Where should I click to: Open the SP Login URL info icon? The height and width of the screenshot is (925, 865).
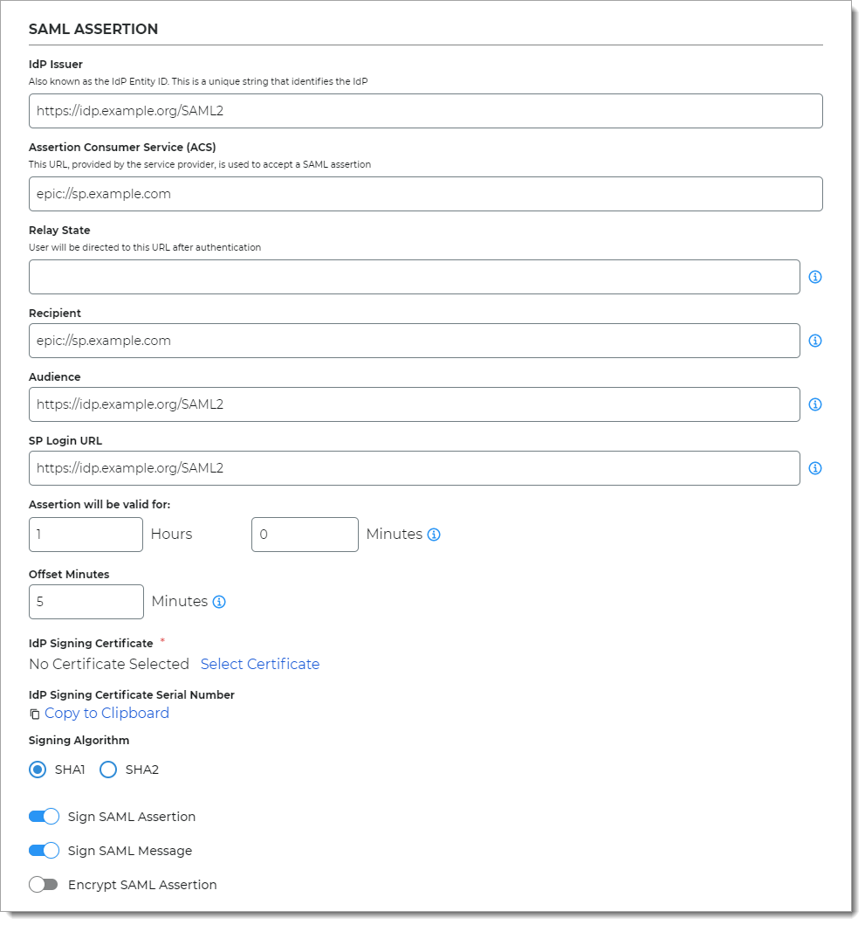pyautogui.click(x=815, y=467)
